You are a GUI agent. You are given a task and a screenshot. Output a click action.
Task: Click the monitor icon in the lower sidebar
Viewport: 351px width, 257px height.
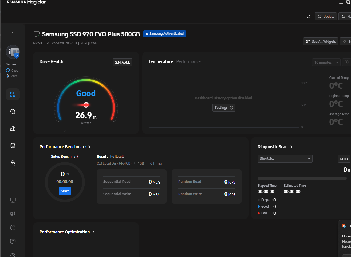(x=13, y=200)
